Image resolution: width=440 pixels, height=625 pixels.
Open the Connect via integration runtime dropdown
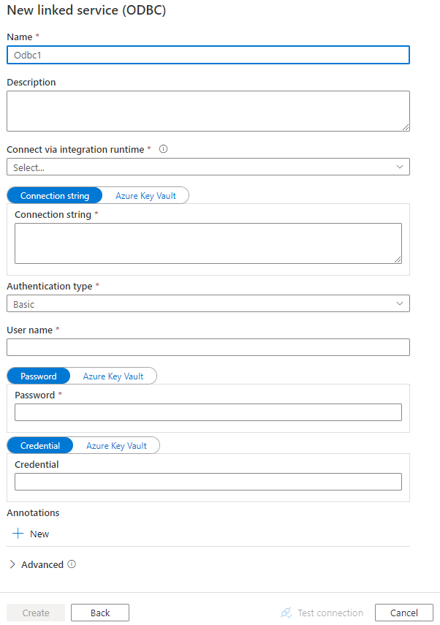pos(208,167)
